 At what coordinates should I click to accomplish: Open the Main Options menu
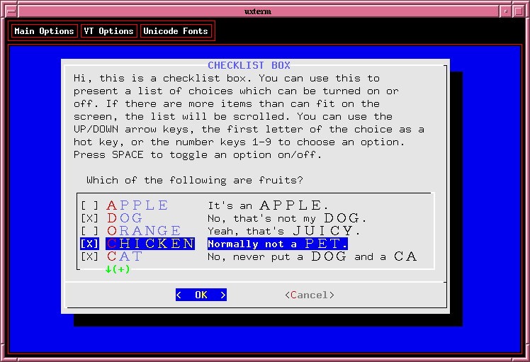pos(44,31)
